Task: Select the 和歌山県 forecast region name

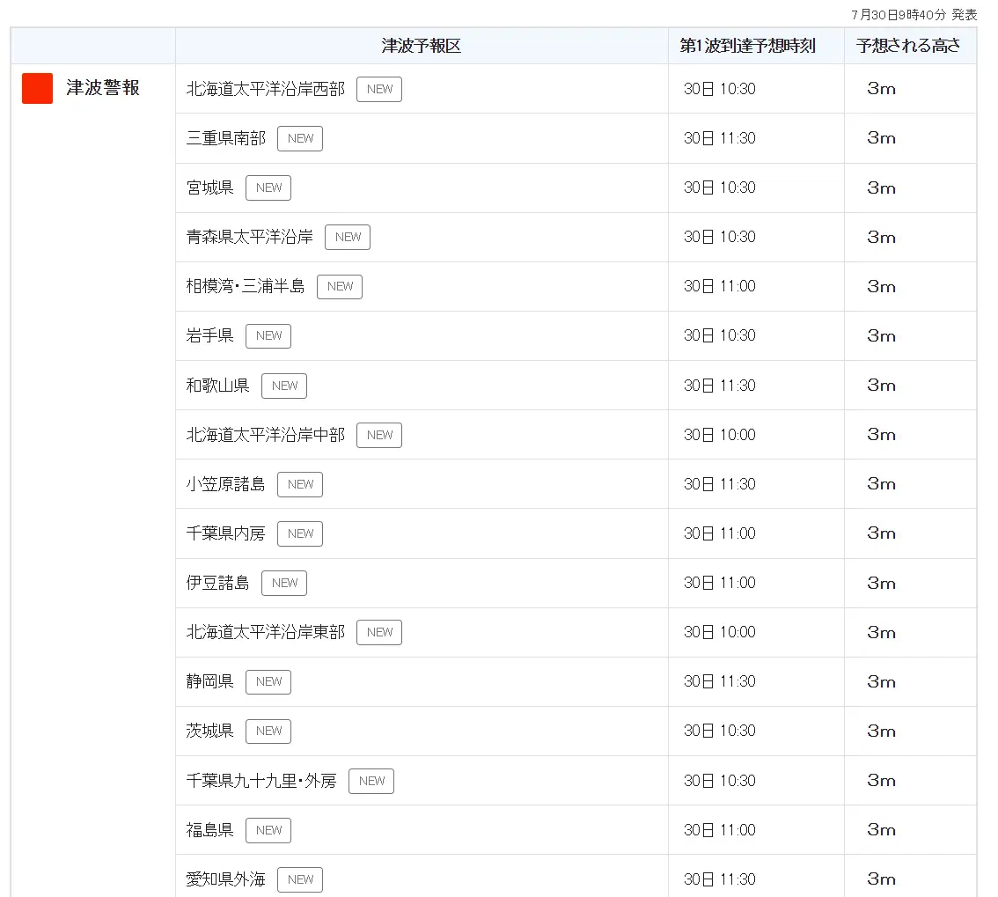Action: point(217,386)
